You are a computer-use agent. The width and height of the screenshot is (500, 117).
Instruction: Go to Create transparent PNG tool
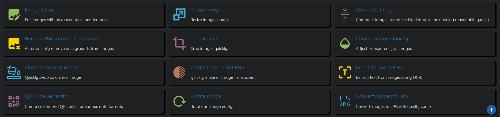coord(217,68)
